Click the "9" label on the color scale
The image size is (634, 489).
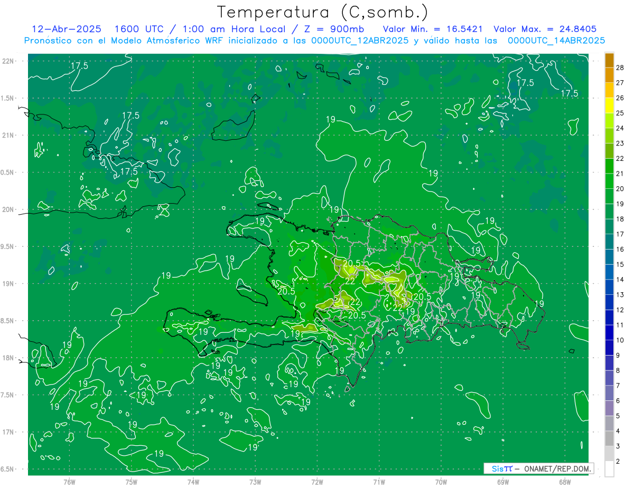point(619,356)
